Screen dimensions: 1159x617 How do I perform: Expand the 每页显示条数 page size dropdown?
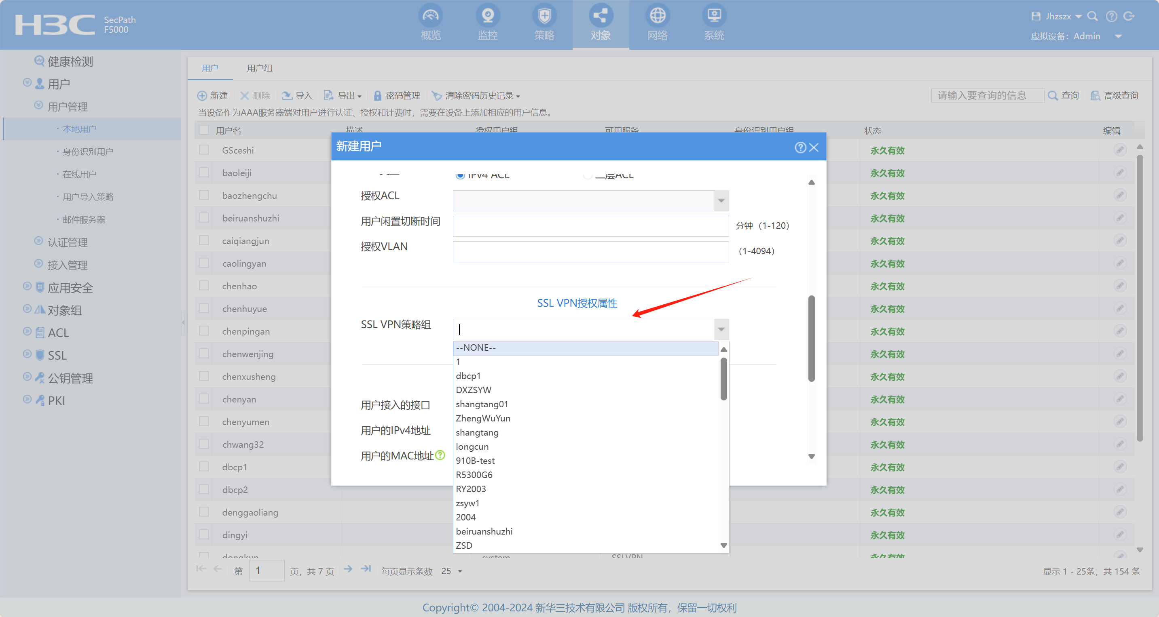point(460,571)
